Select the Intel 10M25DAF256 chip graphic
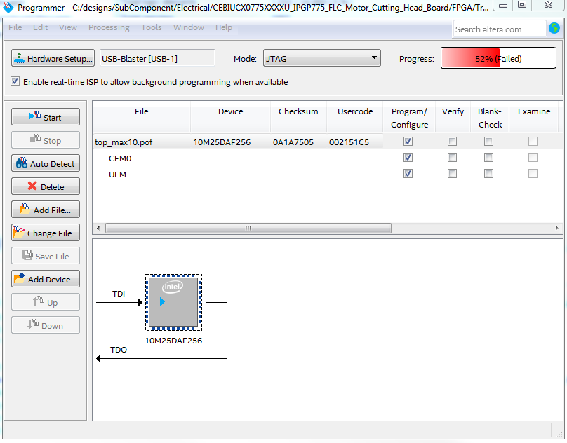Screen dimensions: 567x443 173,302
